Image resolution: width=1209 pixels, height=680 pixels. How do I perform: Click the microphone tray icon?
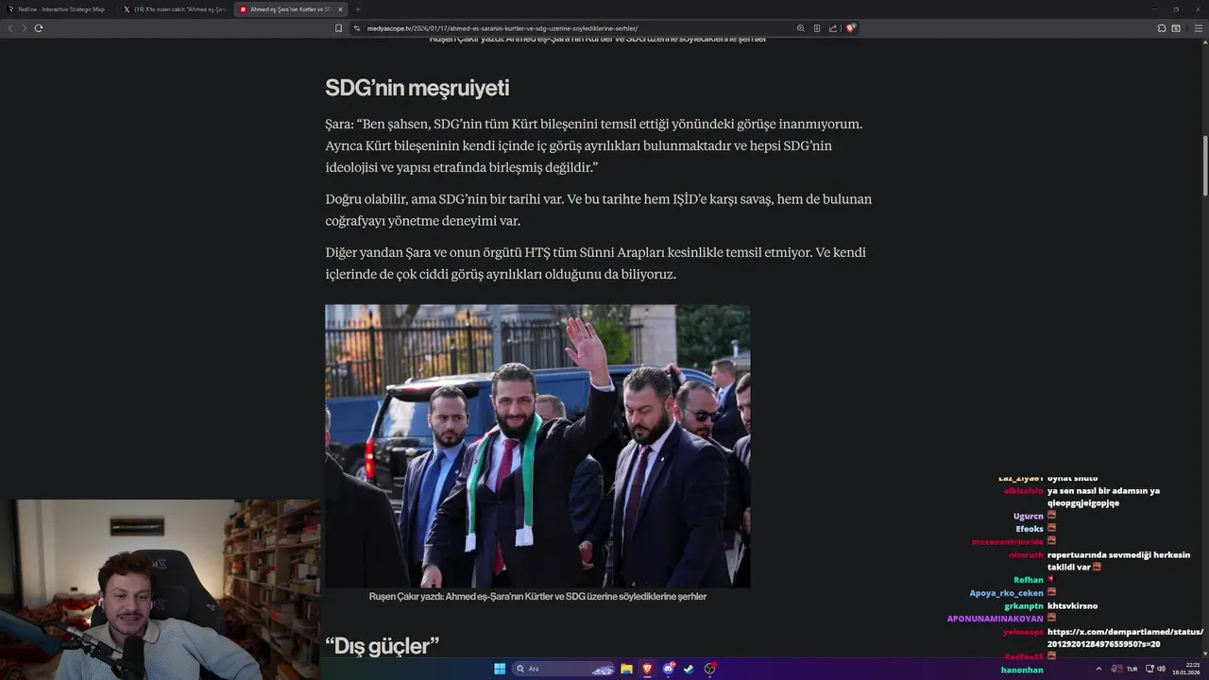click(1115, 669)
